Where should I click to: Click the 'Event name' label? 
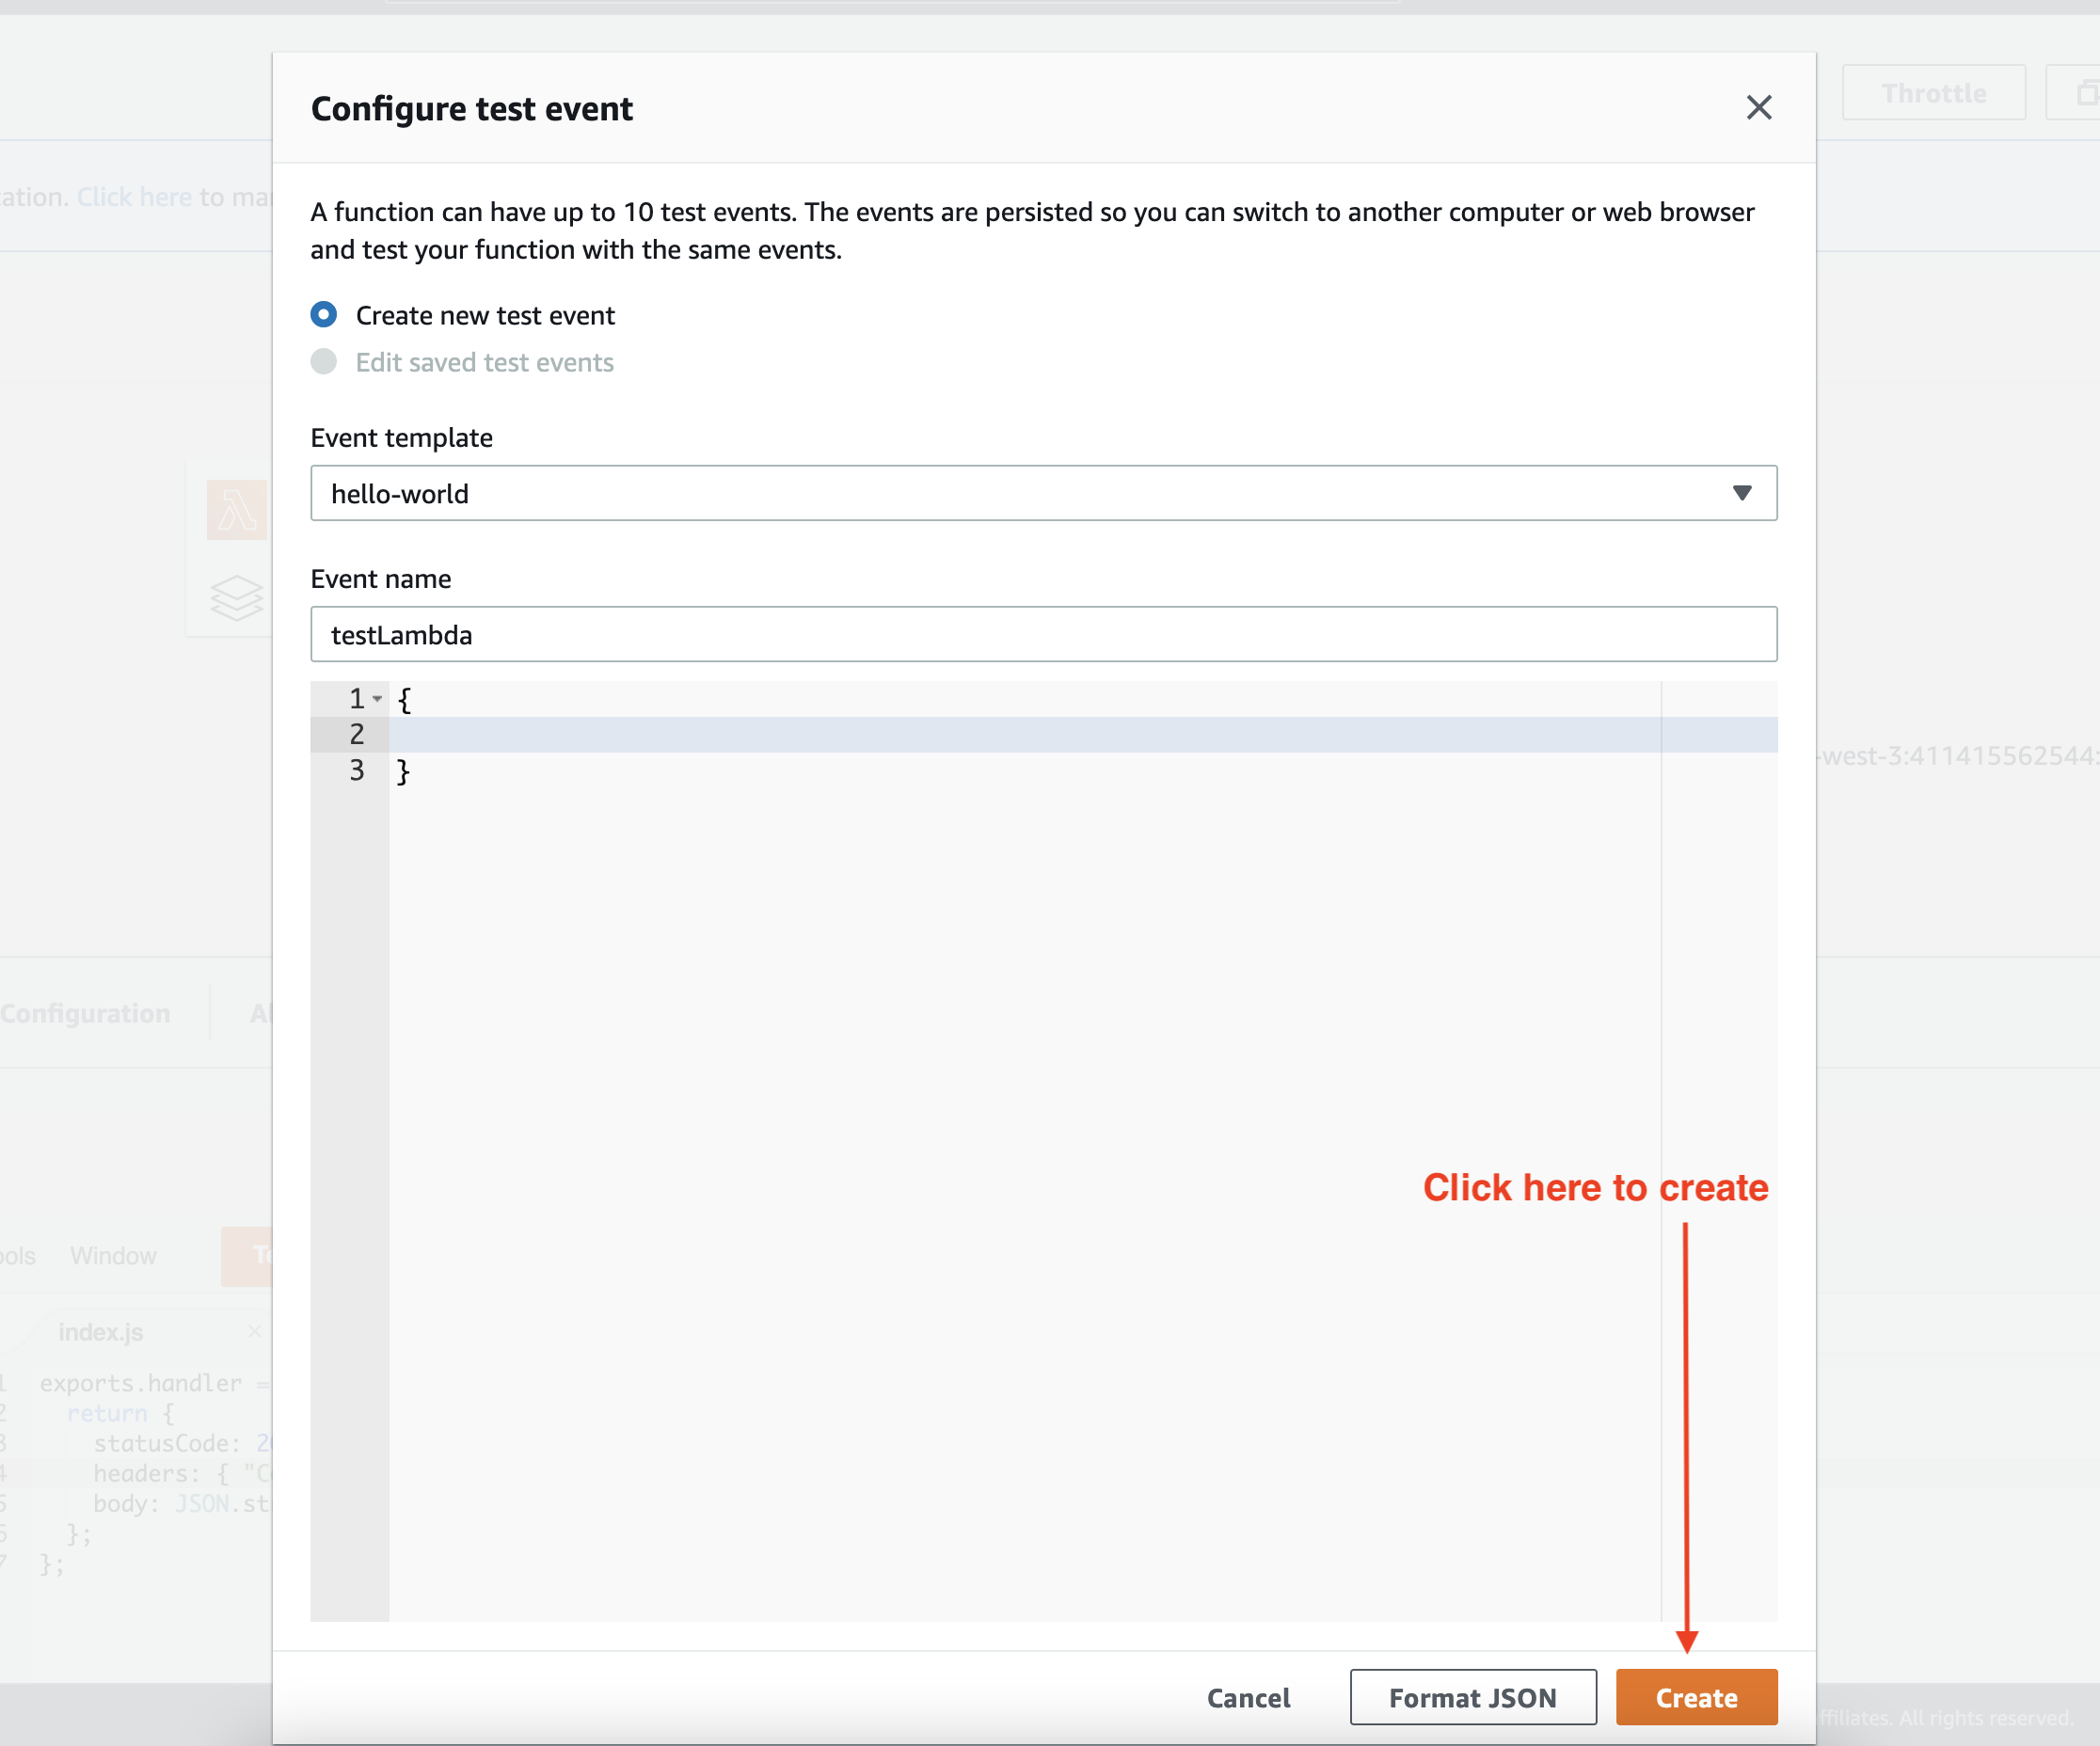point(381,579)
